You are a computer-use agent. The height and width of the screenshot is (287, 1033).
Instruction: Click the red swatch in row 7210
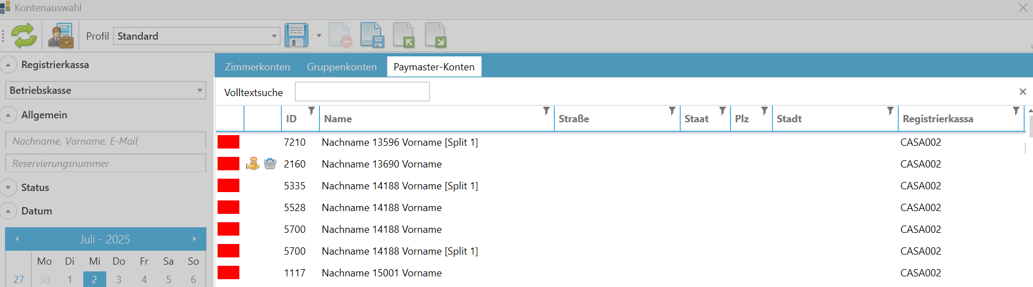(228, 142)
